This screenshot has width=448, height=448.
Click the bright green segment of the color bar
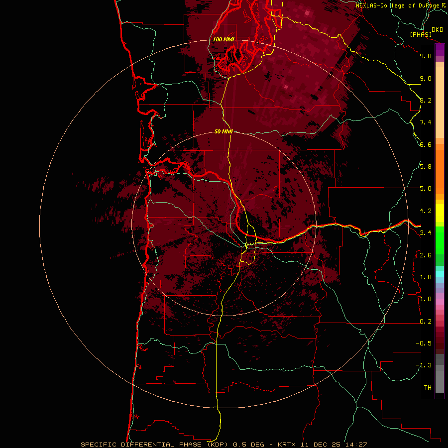coord(440,240)
